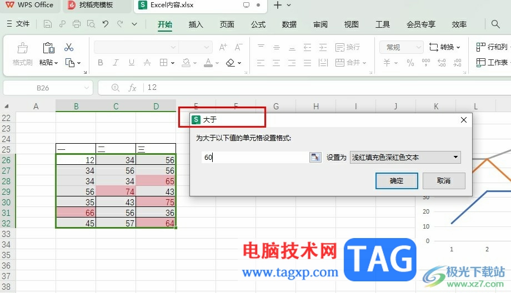
Task: Open the search magnifier icon
Action: [x=495, y=24]
